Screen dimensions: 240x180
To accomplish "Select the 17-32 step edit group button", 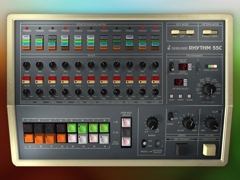I will point(126,132).
